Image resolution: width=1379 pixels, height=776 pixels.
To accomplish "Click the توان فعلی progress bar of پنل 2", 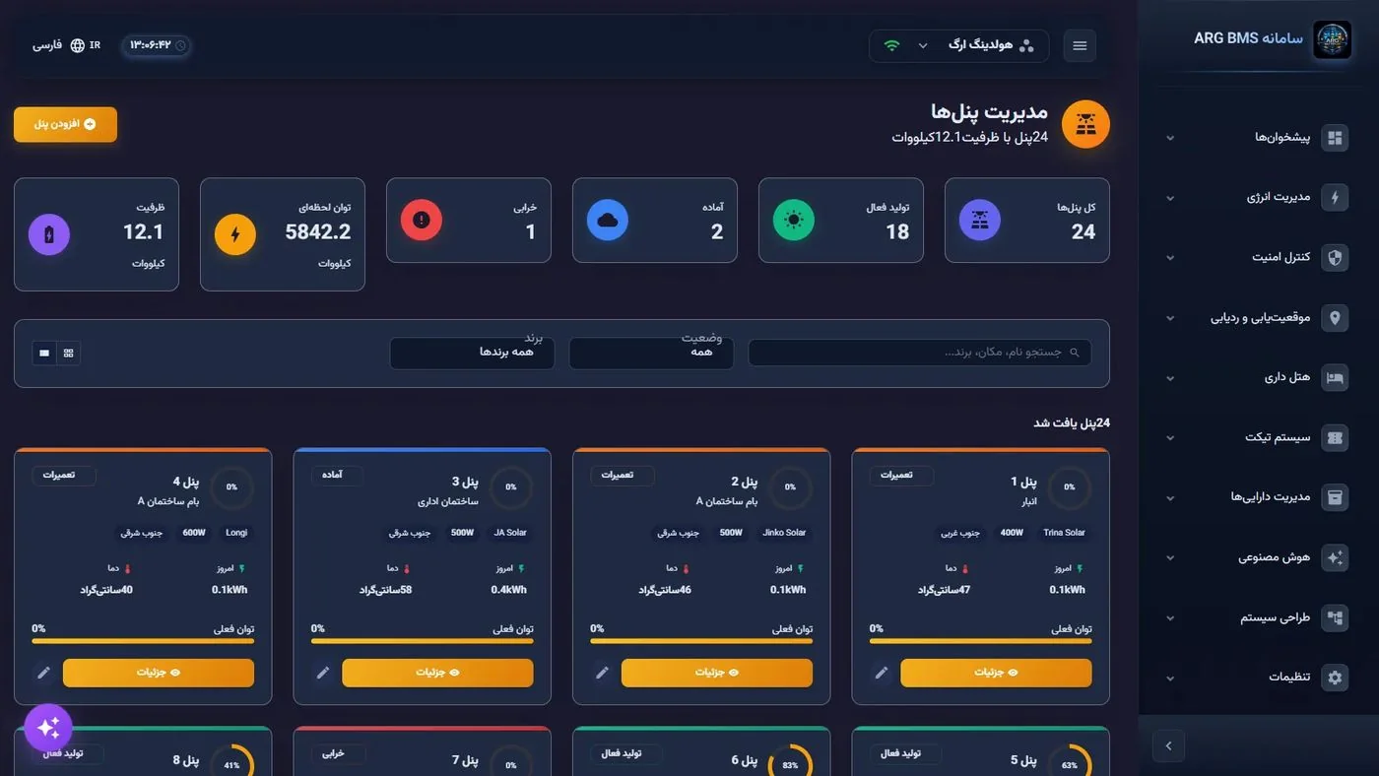I will (x=701, y=641).
